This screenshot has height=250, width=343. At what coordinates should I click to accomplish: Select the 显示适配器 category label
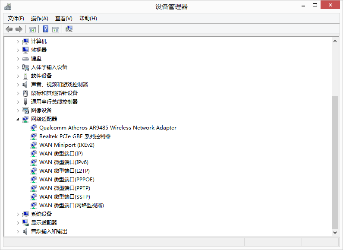(44, 223)
